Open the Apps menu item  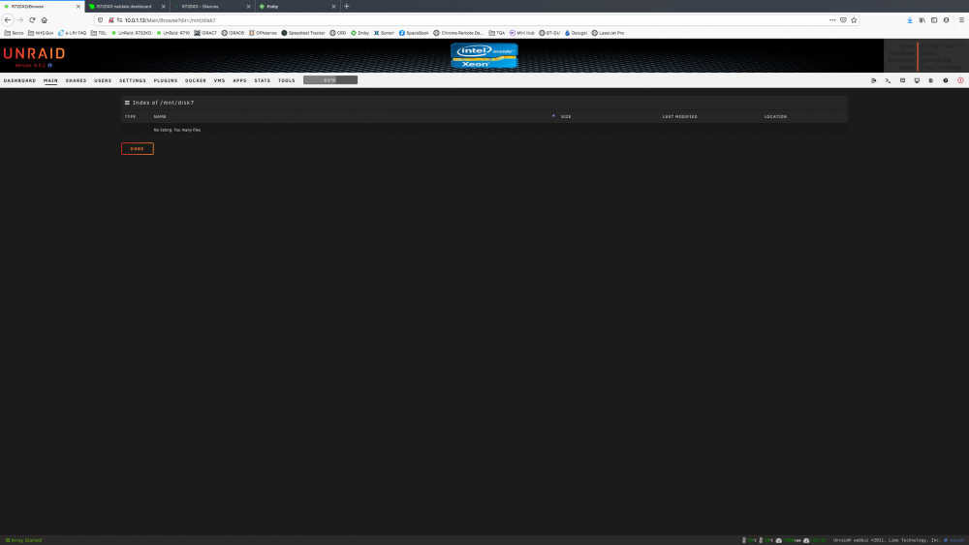click(x=239, y=80)
